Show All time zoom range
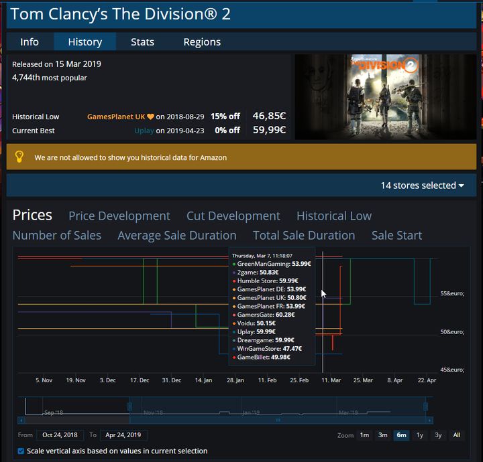 coord(457,435)
